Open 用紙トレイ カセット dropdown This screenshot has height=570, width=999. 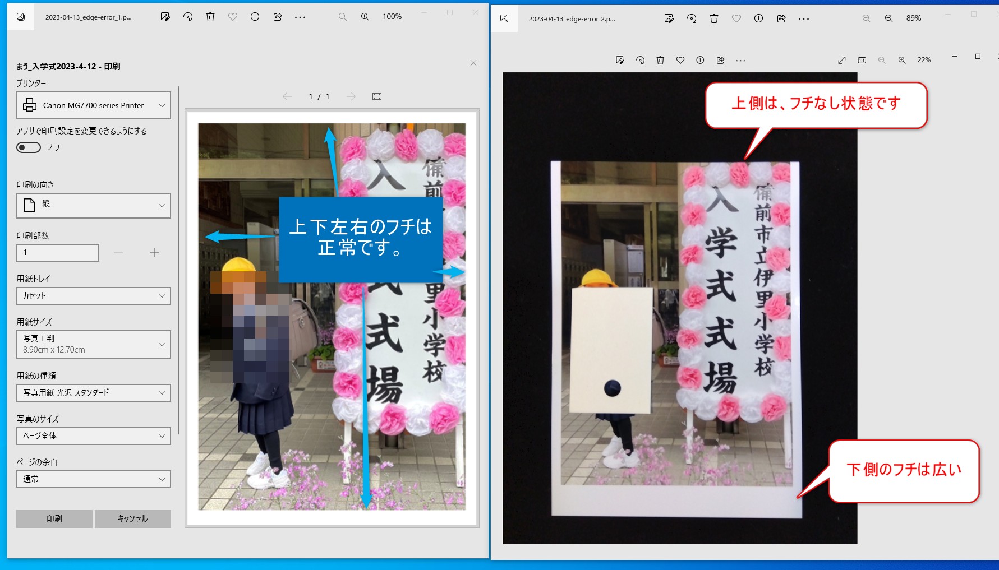(x=94, y=296)
